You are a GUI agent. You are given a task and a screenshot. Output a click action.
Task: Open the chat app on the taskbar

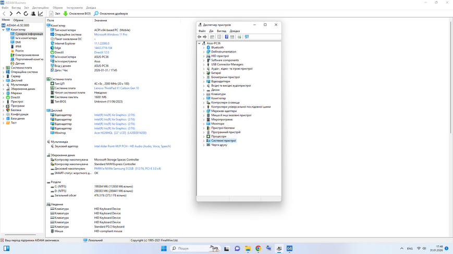237,248
